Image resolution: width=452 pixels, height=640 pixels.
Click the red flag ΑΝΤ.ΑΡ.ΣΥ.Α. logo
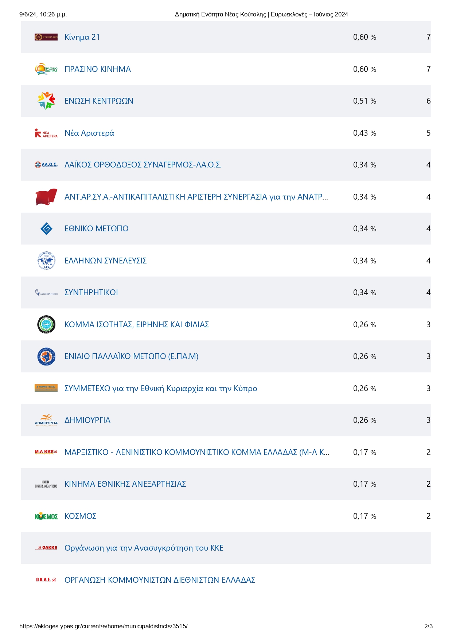coord(46,197)
